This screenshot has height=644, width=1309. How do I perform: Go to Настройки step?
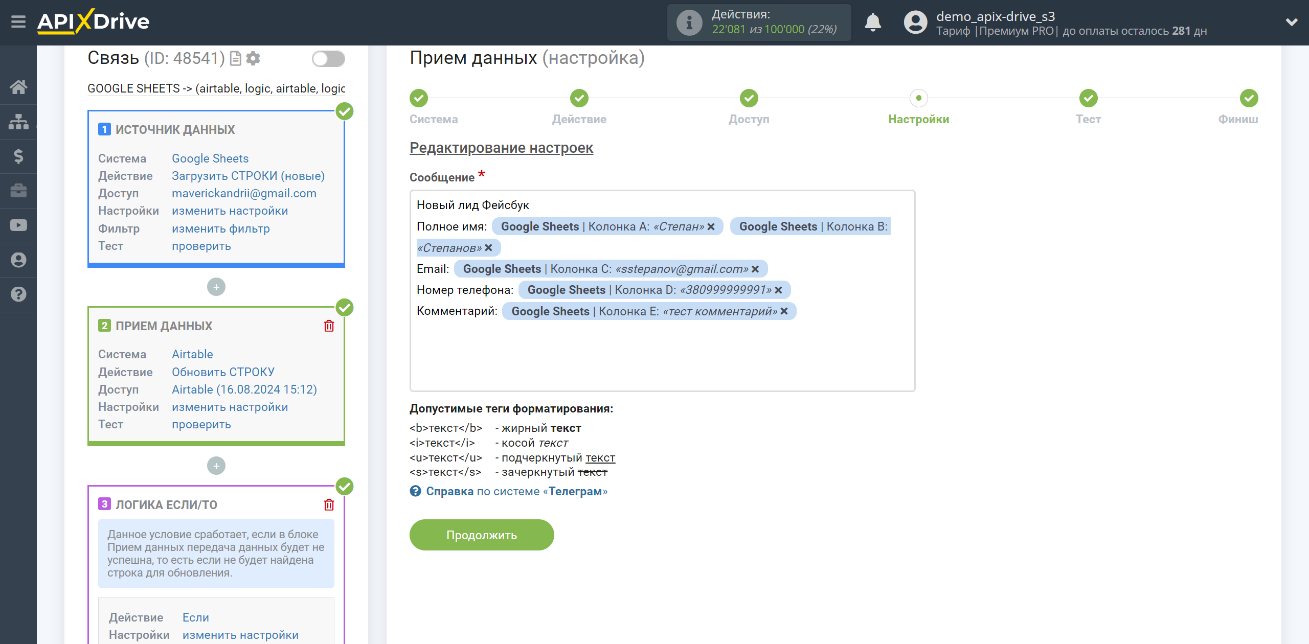click(x=919, y=98)
